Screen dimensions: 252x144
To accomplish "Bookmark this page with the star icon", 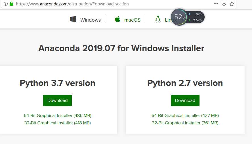I will [232, 4].
